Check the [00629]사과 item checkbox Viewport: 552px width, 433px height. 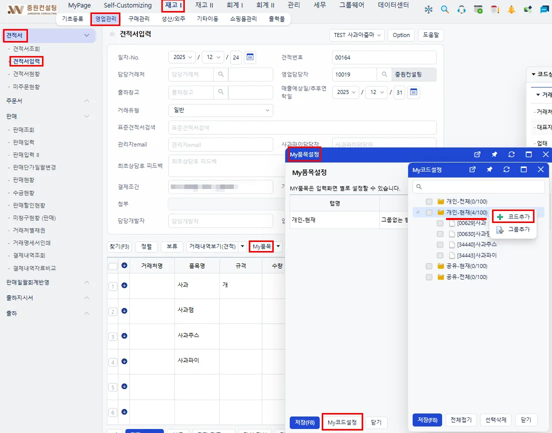440,223
